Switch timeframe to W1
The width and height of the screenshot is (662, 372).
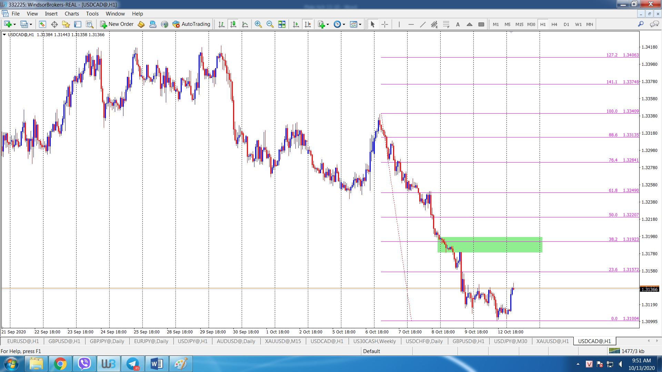(578, 24)
